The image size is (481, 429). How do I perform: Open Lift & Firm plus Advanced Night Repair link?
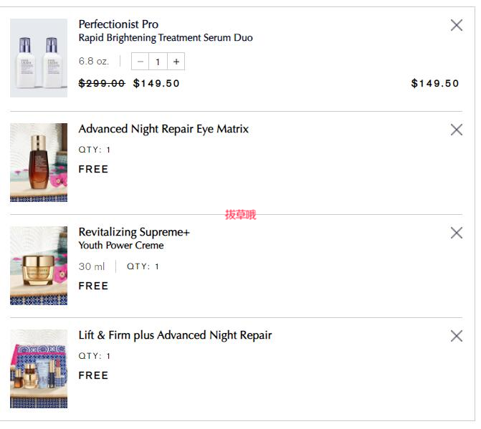(175, 335)
